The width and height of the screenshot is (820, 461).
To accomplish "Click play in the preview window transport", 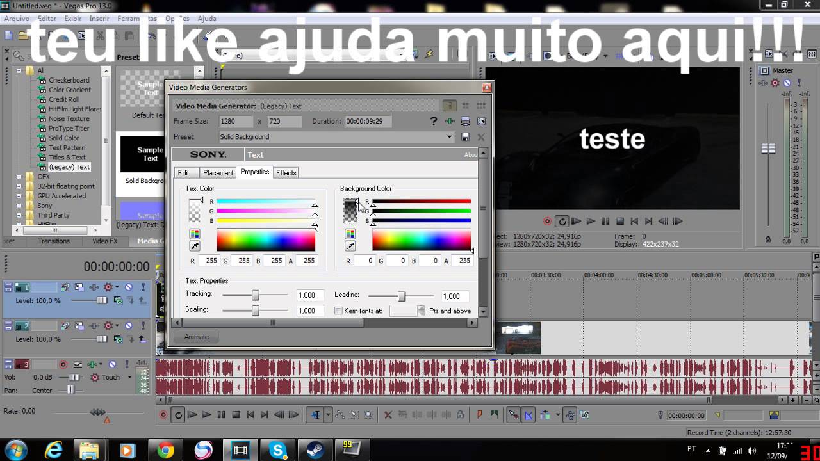I will (x=591, y=222).
